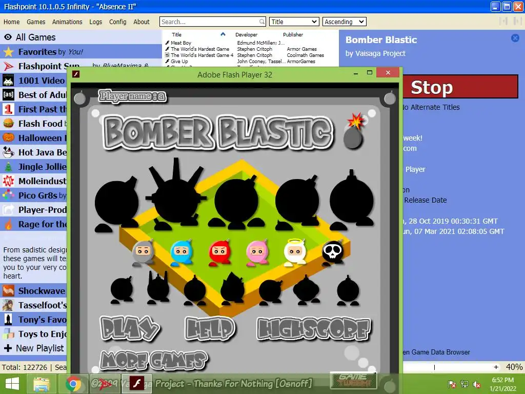The image size is (525, 394).
Task: Select the Give Up game row
Action: [250, 62]
